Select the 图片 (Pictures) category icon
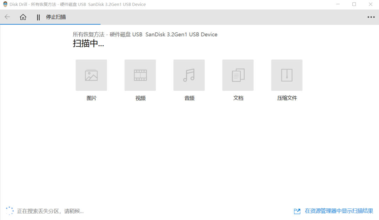The width and height of the screenshot is (379, 220). [x=91, y=75]
